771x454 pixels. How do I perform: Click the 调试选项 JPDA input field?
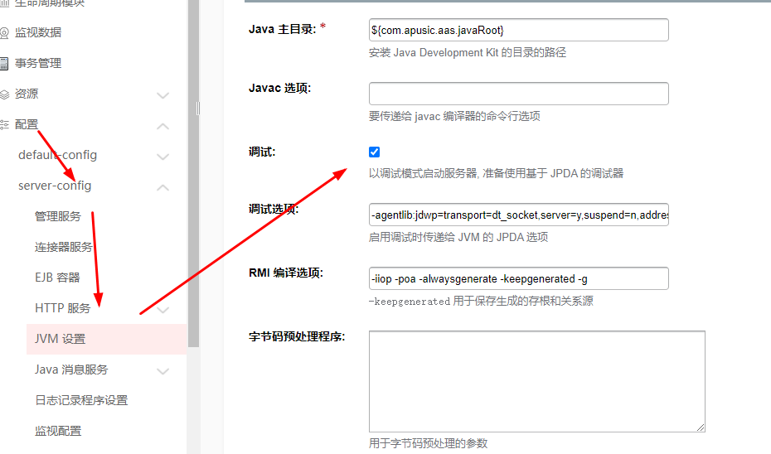519,215
